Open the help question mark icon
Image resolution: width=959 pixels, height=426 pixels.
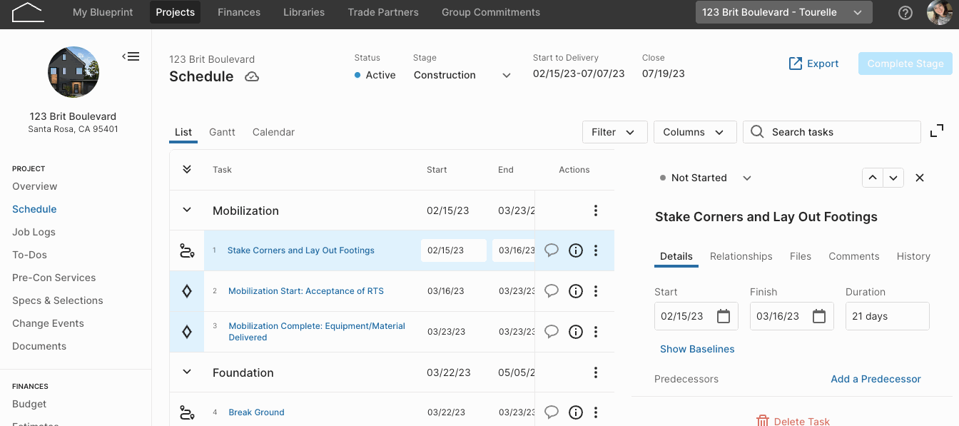pos(905,13)
